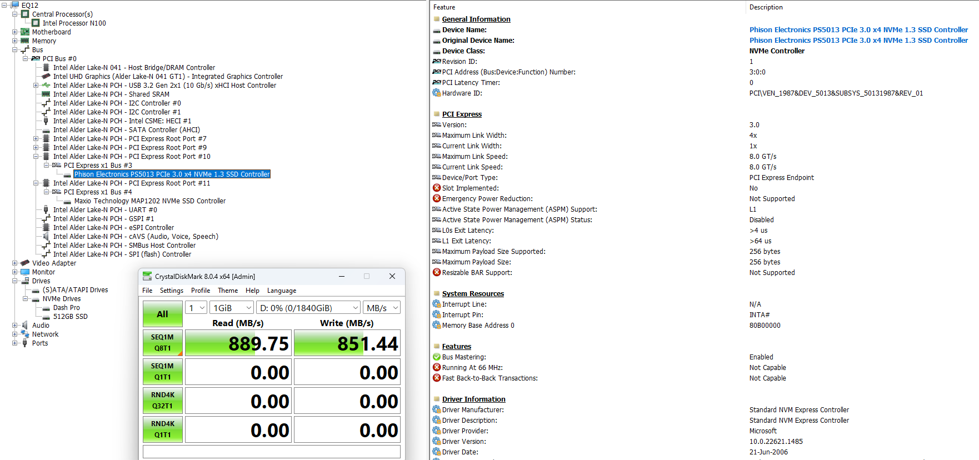Click the Slot Implemented red X icon

[437, 188]
